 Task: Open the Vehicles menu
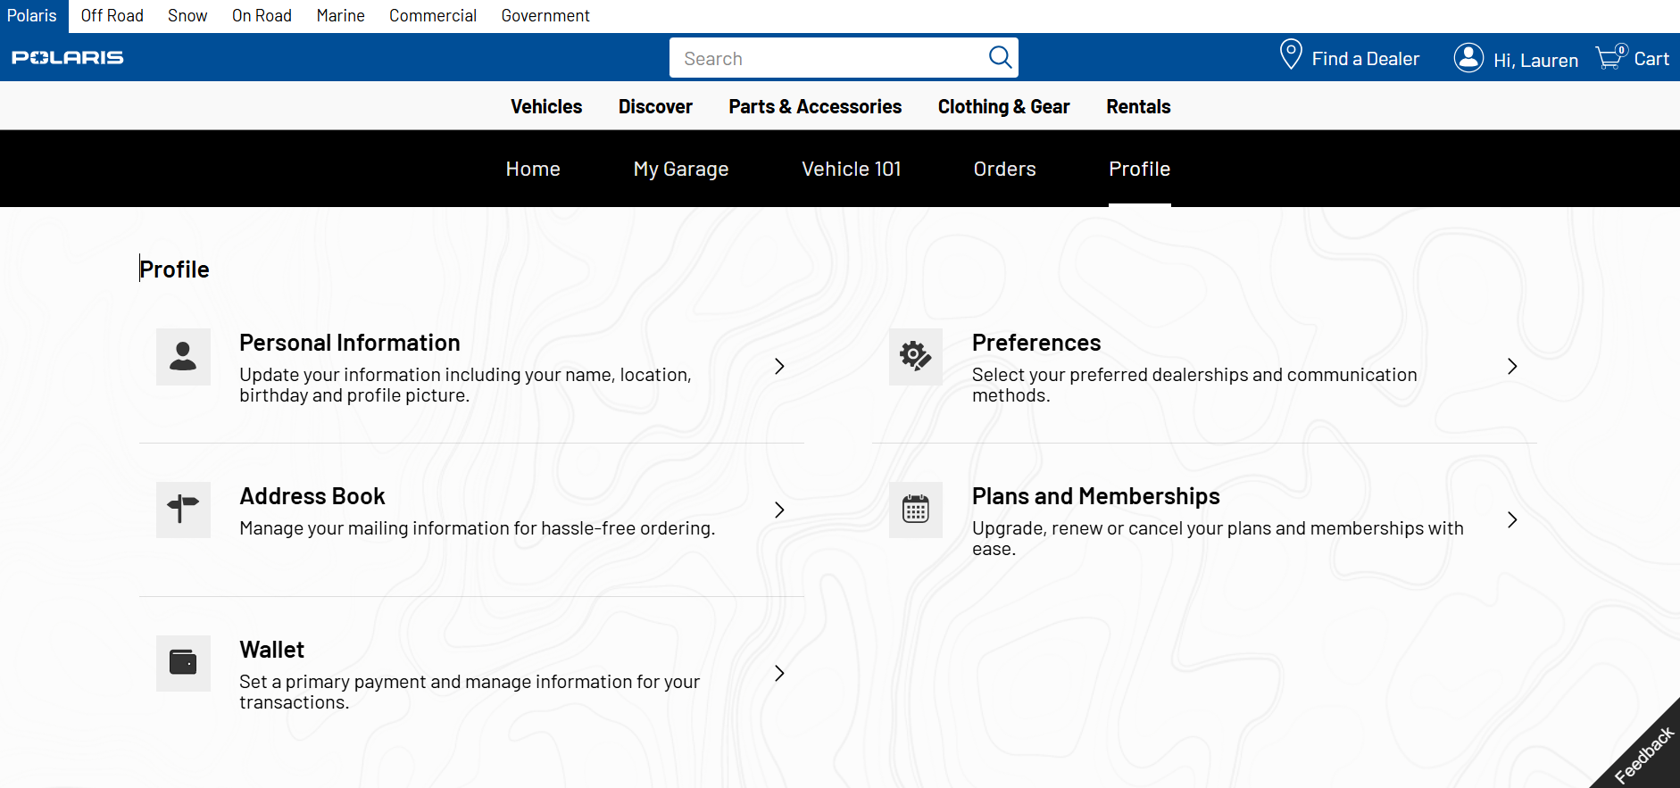tap(546, 106)
